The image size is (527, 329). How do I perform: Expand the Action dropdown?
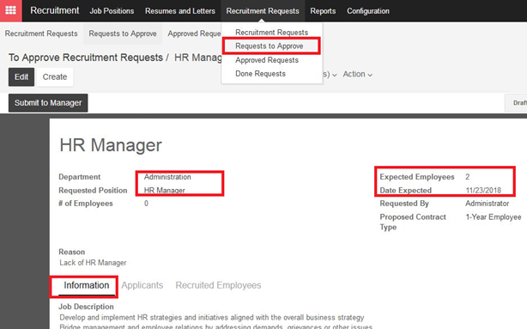(x=357, y=74)
